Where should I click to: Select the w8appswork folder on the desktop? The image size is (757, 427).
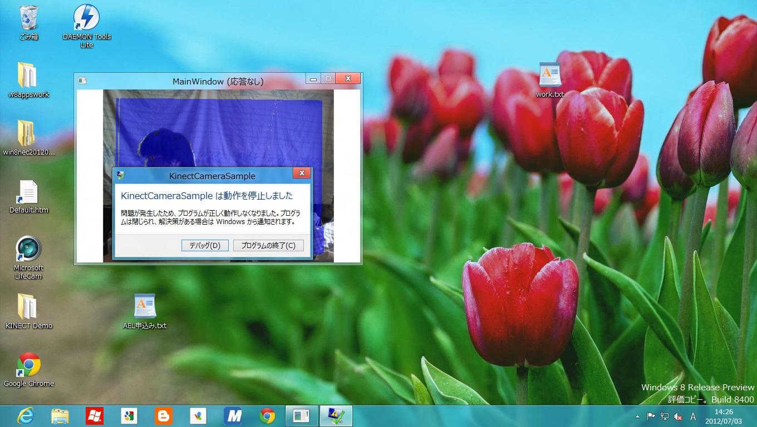28,80
